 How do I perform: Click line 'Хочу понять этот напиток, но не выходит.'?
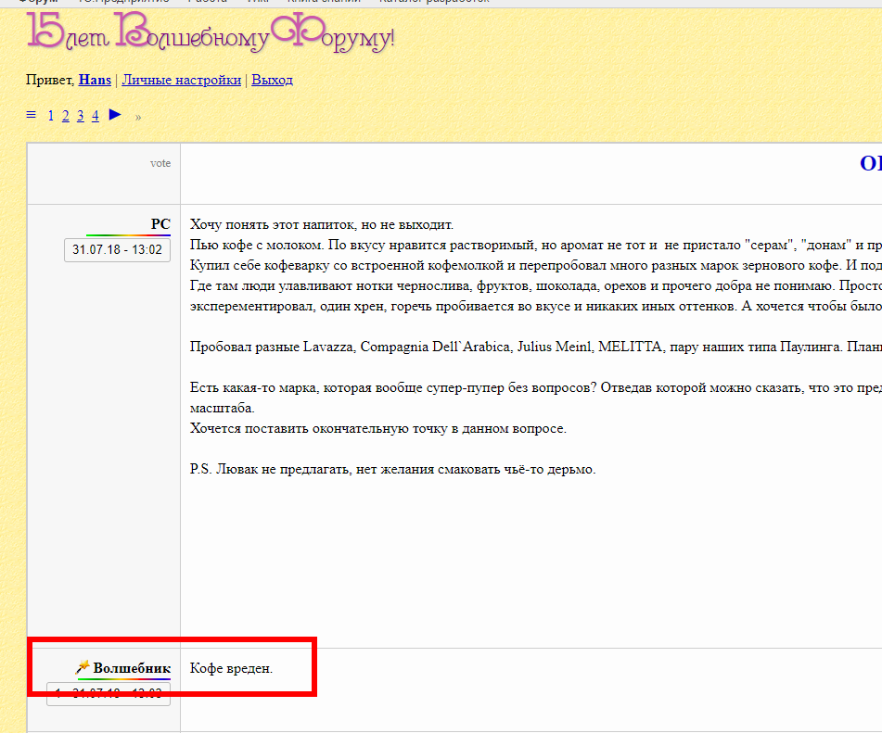click(x=322, y=225)
